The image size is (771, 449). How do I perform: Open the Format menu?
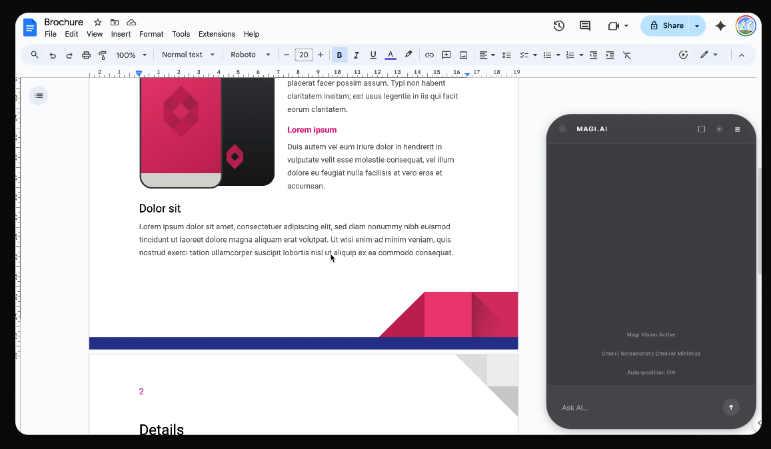[x=151, y=34]
